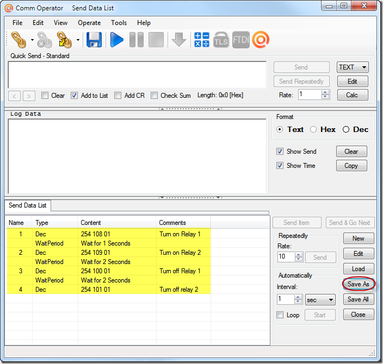383x364 pixels.
Task: Open the blue calculator tool icon
Action: (202, 40)
